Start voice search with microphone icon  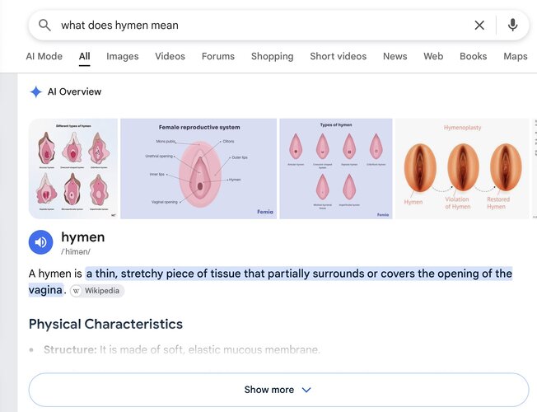tap(512, 25)
